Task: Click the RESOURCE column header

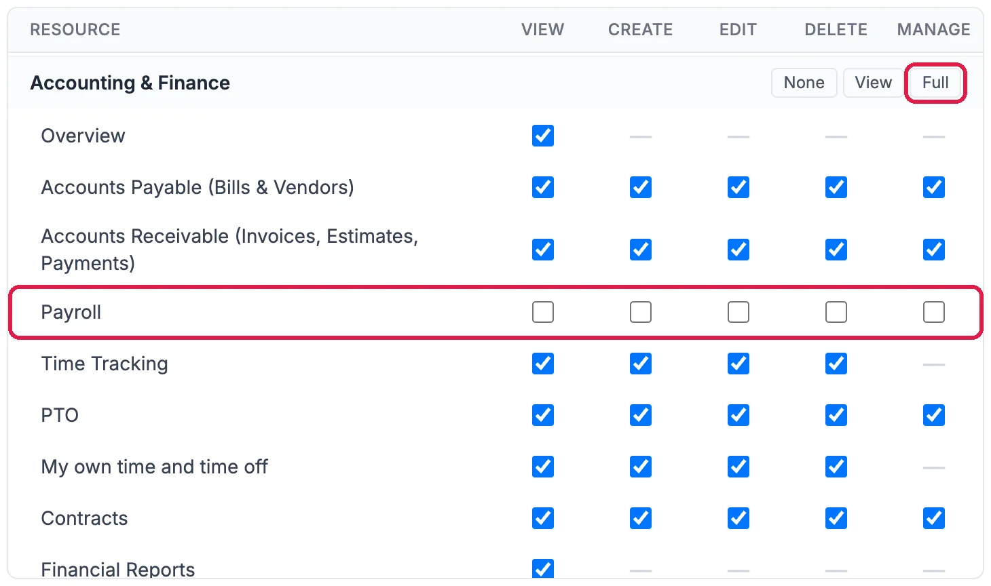Action: [x=75, y=30]
